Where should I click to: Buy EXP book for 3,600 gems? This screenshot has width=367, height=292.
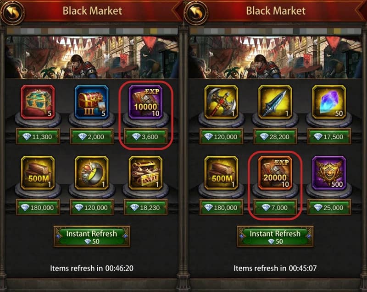click(145, 137)
